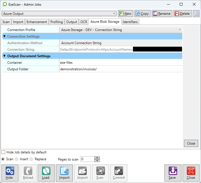This screenshot has width=201, height=183.
Task: Click the Rename job button
Action: click(162, 13)
